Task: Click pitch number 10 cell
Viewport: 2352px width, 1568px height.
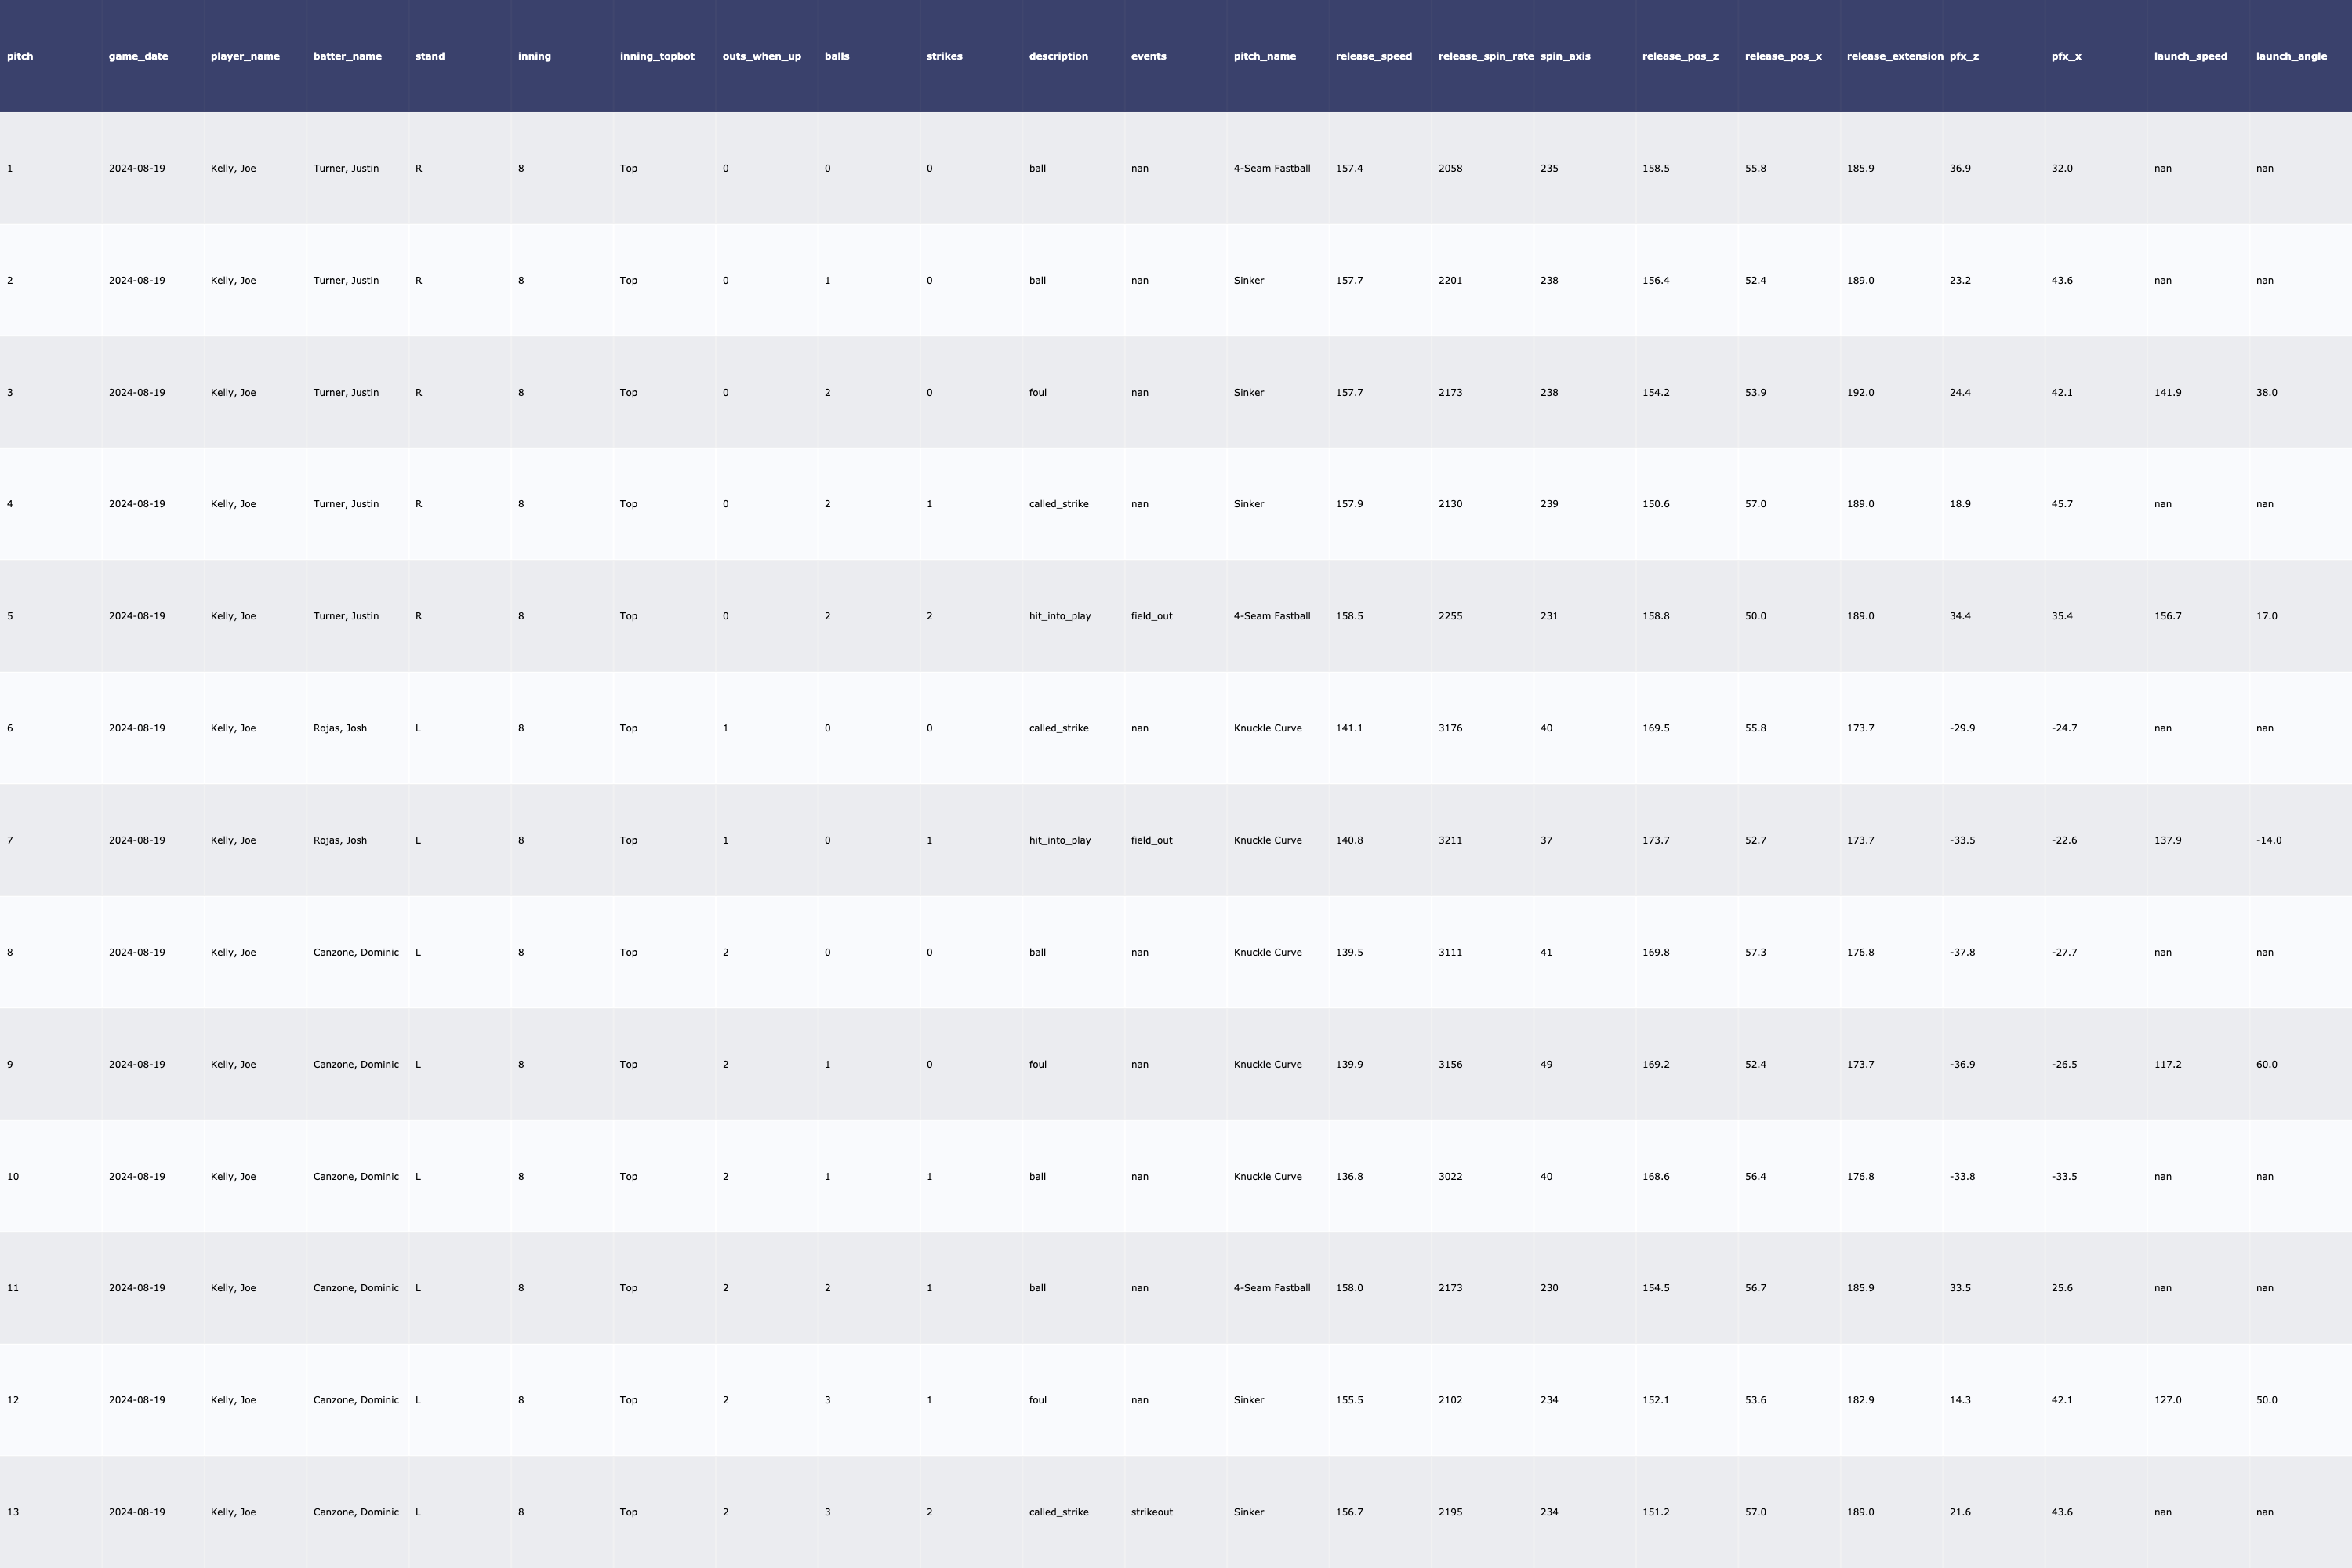Action: pos(13,1176)
